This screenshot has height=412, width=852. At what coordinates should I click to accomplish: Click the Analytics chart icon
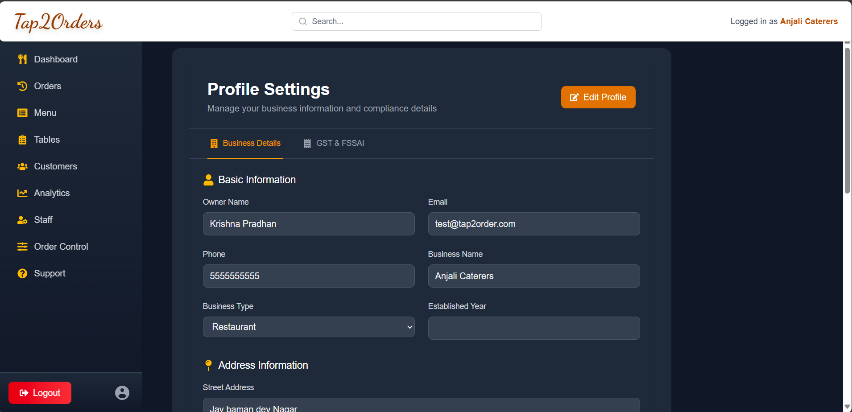[22, 193]
